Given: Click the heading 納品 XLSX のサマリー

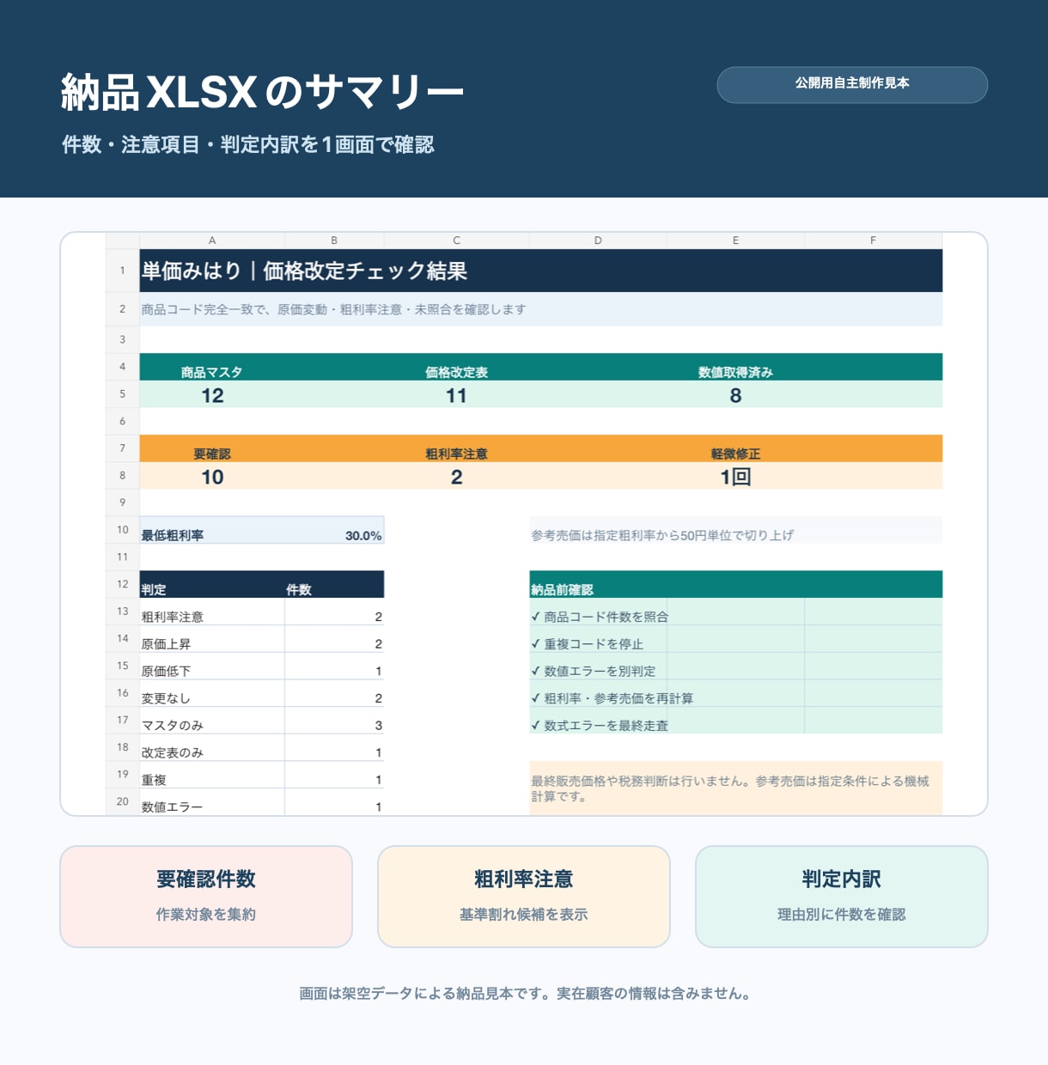Looking at the screenshot, I should (x=262, y=92).
